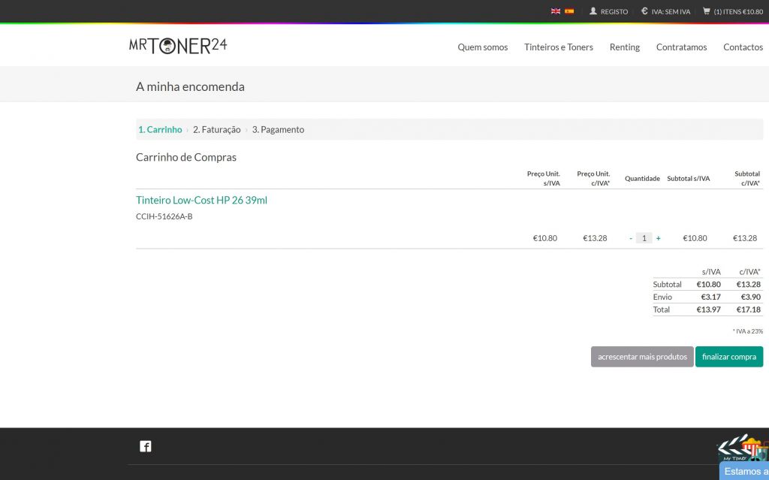Viewport: 769px width, 480px height.
Task: Decrease quantity with minus button
Action: coord(631,238)
